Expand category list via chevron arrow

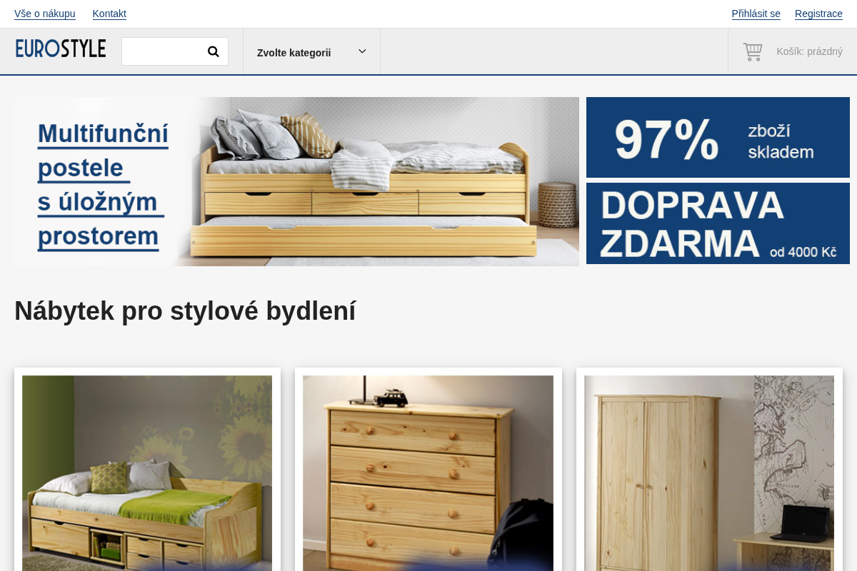pos(362,51)
